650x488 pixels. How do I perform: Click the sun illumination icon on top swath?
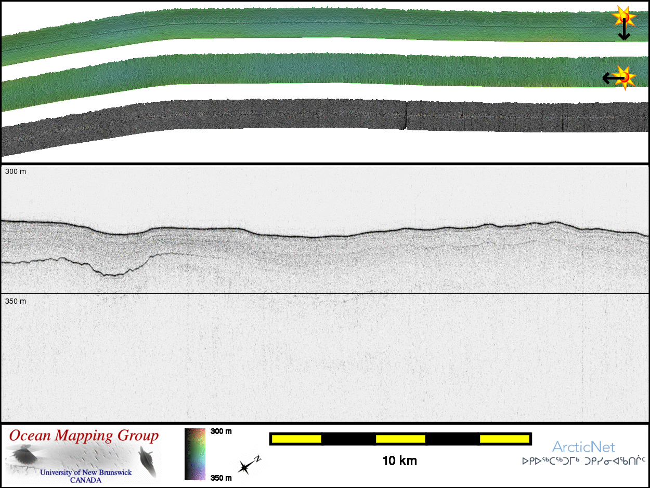(623, 17)
